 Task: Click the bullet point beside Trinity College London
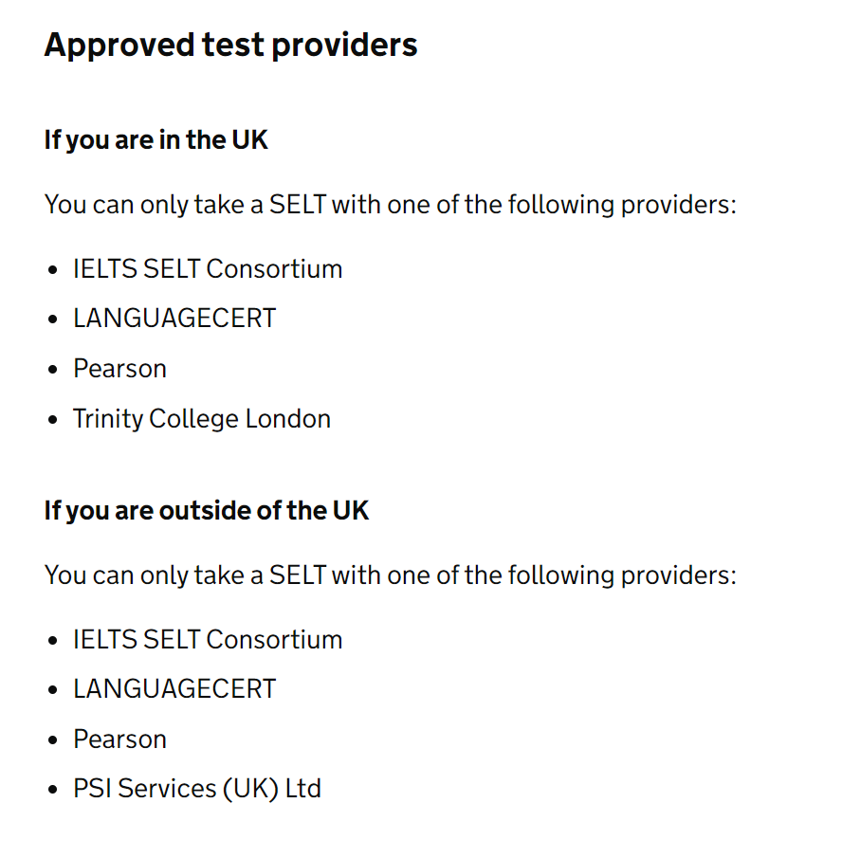coord(52,420)
